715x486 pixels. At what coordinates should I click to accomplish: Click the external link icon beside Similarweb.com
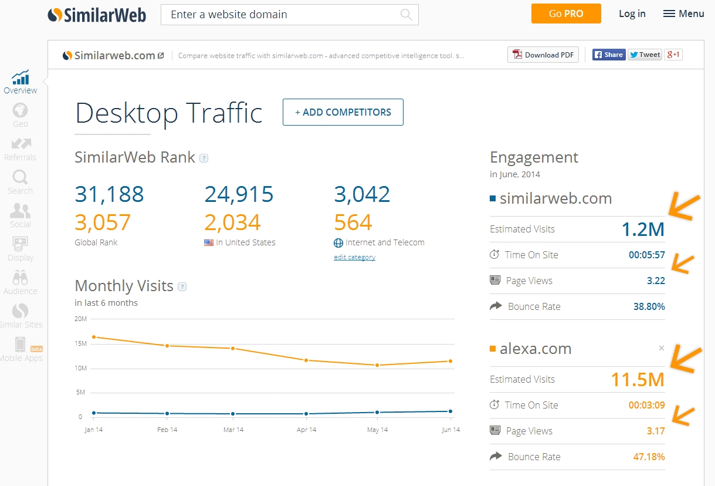tap(161, 56)
